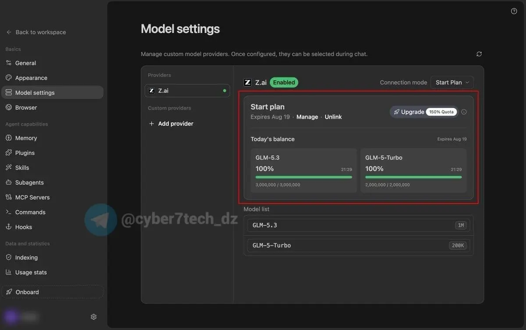Open the Hooks page

[x=53, y=227]
